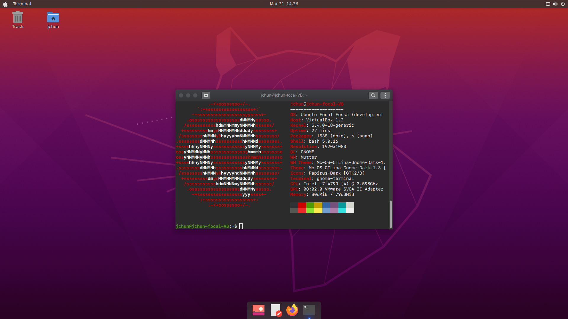This screenshot has height=319, width=568.
Task: Click the Apple logo activities icon
Action: [5, 4]
